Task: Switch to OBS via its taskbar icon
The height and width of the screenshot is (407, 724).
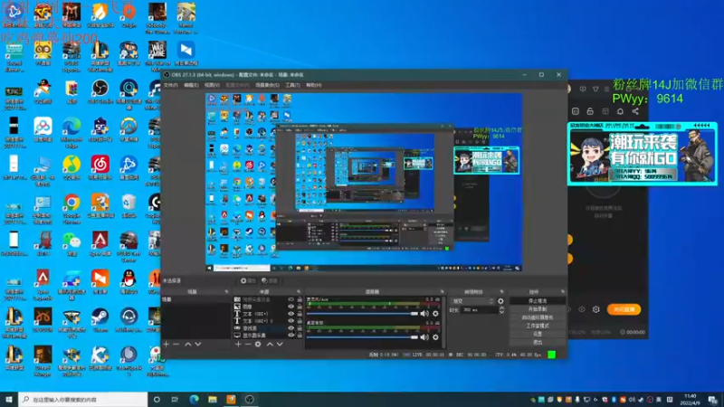Action: [x=250, y=400]
